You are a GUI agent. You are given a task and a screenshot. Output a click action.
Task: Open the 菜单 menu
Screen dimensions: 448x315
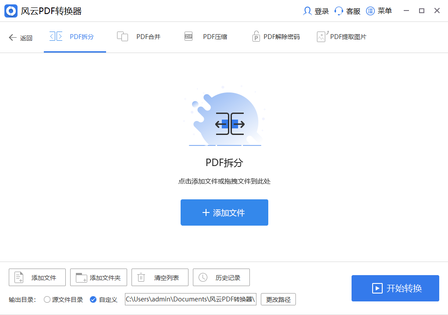click(x=384, y=11)
